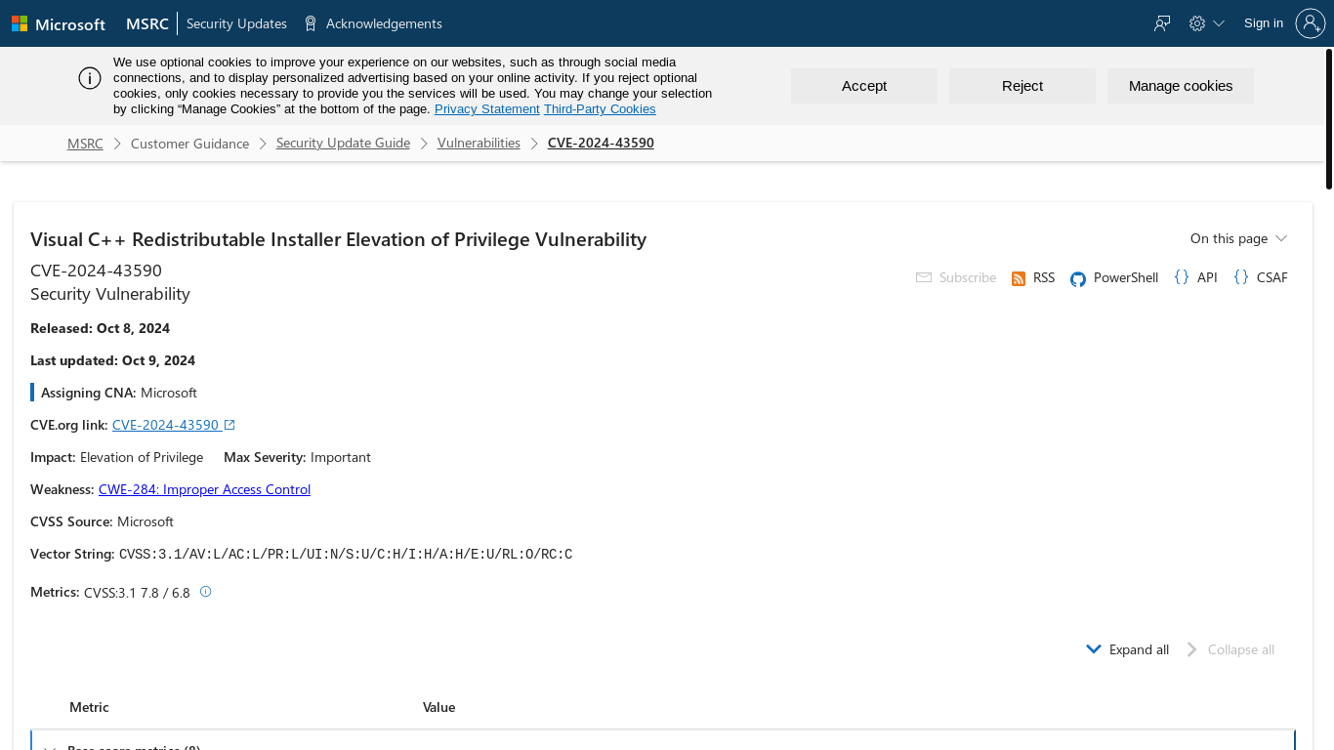Click the Expand all chevron icon
Image resolution: width=1334 pixels, height=750 pixels.
coord(1094,649)
